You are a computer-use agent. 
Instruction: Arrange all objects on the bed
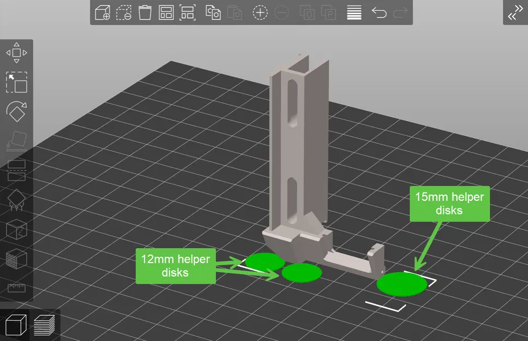pyautogui.click(x=167, y=13)
